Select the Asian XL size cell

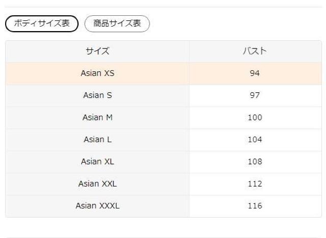click(97, 162)
